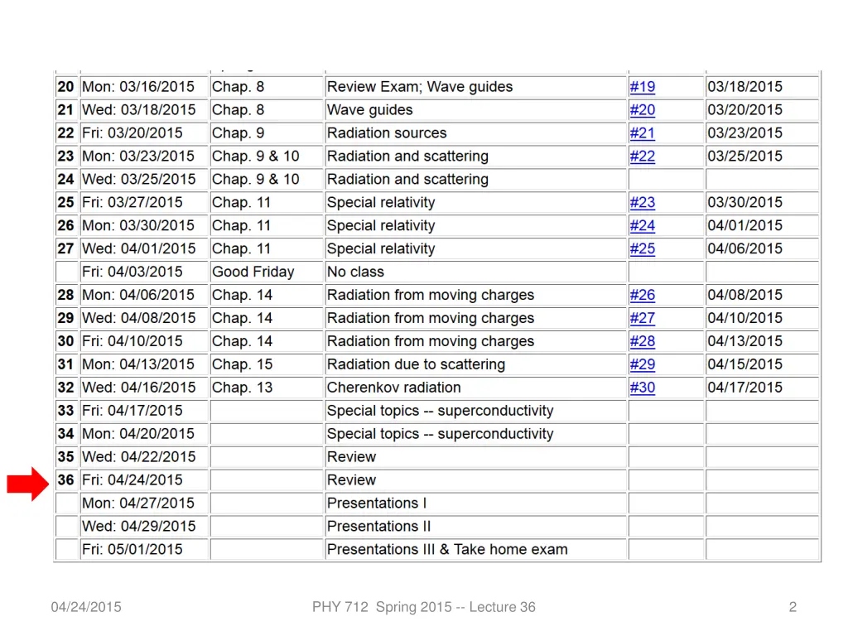The image size is (848, 636).
Task: Open homework link #23
Action: (x=642, y=202)
